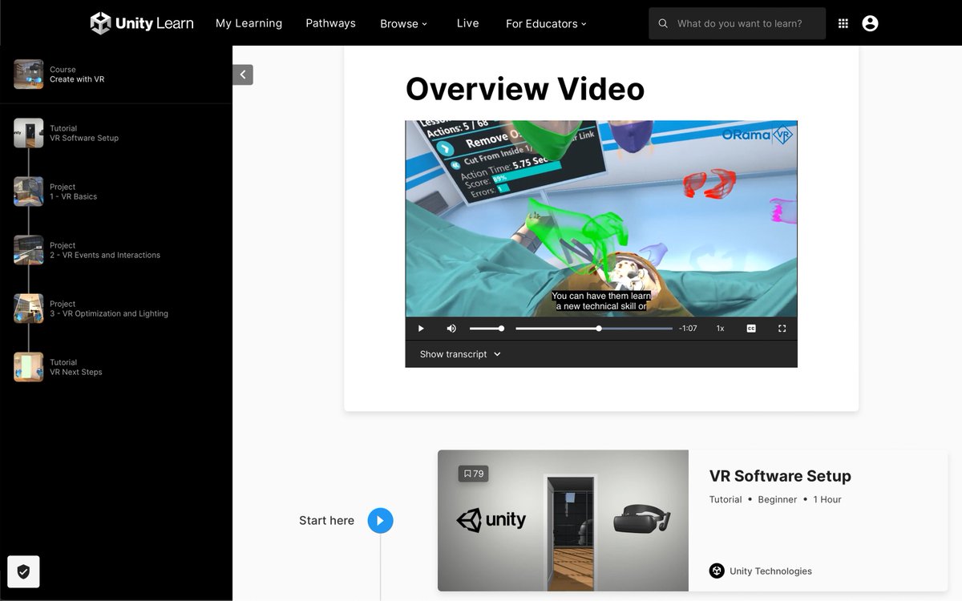Click the Overview Video heading
This screenshot has width=962, height=601.
coord(525,88)
